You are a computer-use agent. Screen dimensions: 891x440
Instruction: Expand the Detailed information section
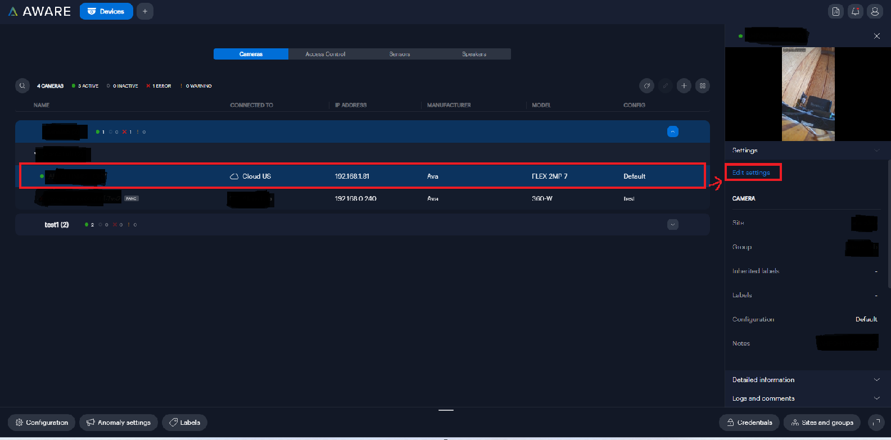tap(876, 380)
